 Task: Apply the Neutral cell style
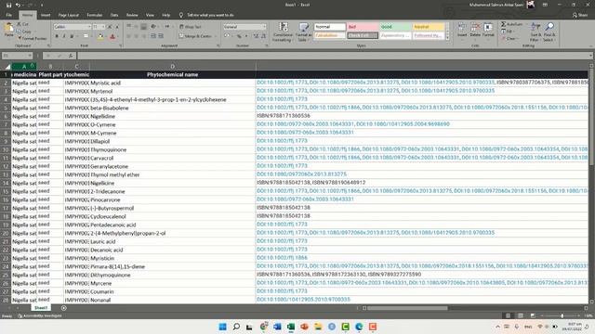(428, 27)
